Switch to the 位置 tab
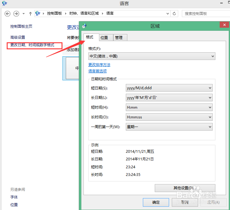Image resolution: width=230 pixels, height=210 pixels. 106,38
